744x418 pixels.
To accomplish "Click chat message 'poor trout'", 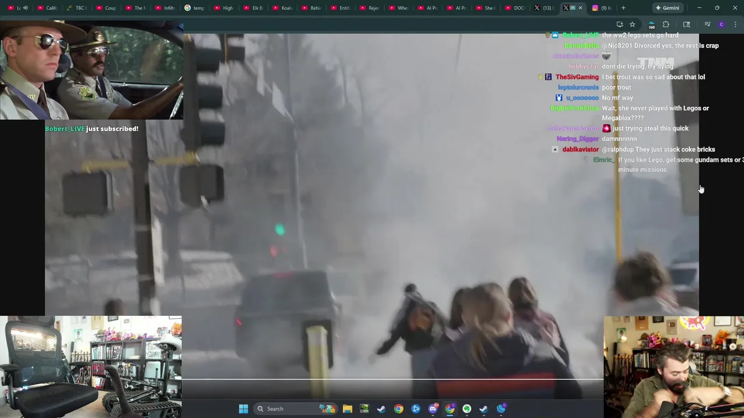I will pyautogui.click(x=616, y=87).
